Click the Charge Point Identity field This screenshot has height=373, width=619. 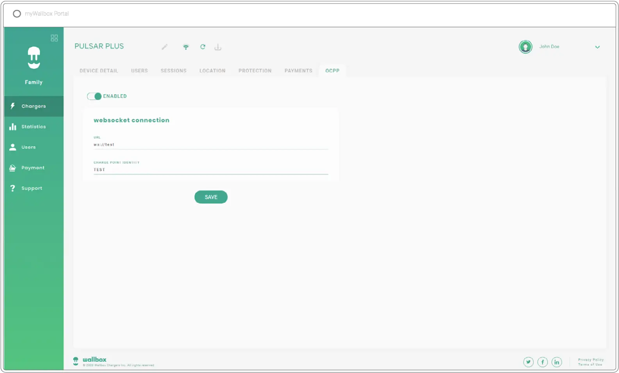coord(211,170)
